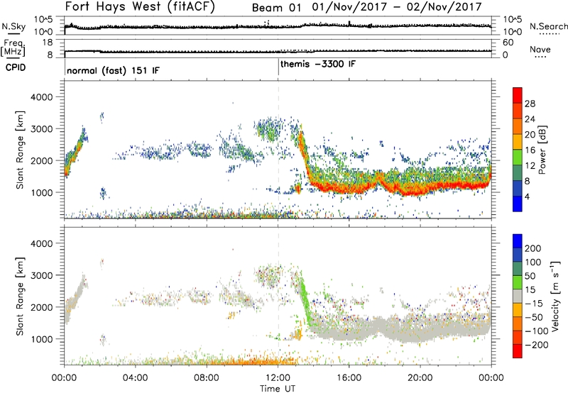Screen dimensions: 568x393
Task: Click the right '10^0' tick on noise axis
Action: click(513, 32)
